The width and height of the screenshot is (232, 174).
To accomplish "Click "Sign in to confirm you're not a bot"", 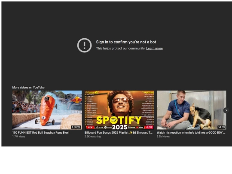I will click(126, 42).
